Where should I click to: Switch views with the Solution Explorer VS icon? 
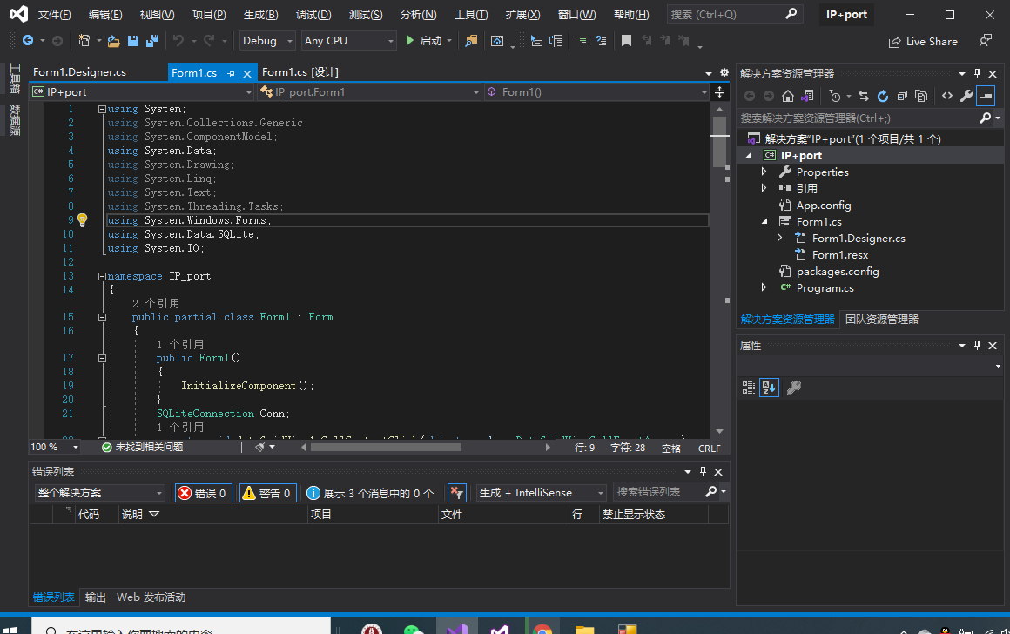pos(807,96)
